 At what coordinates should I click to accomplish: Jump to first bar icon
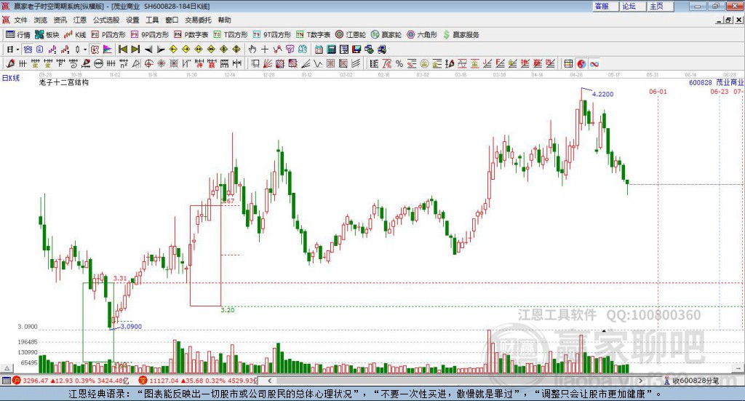(122, 49)
